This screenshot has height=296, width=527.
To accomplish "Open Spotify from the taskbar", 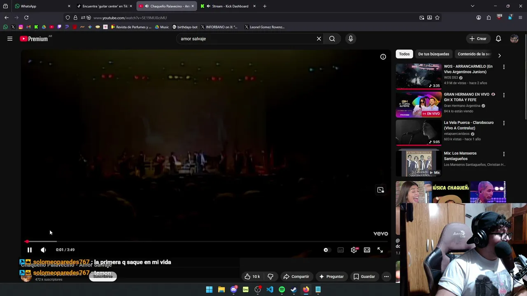I will [282, 289].
